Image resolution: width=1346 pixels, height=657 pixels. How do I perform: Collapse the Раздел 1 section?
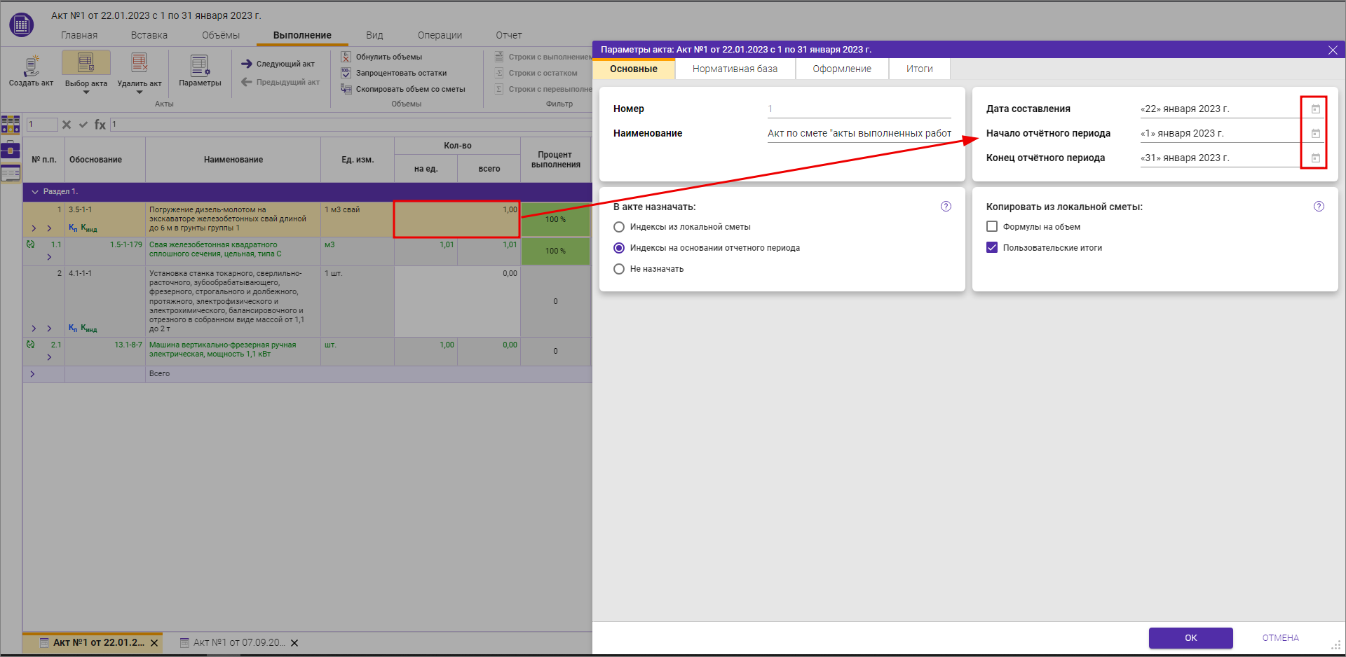pyautogui.click(x=35, y=192)
